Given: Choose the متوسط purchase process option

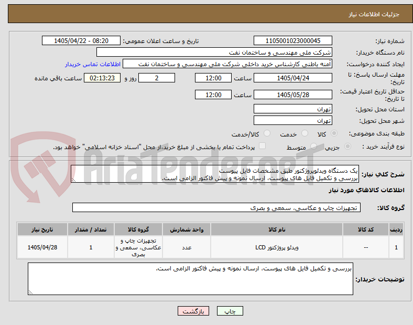Looking at the screenshot, I should point(313,146).
